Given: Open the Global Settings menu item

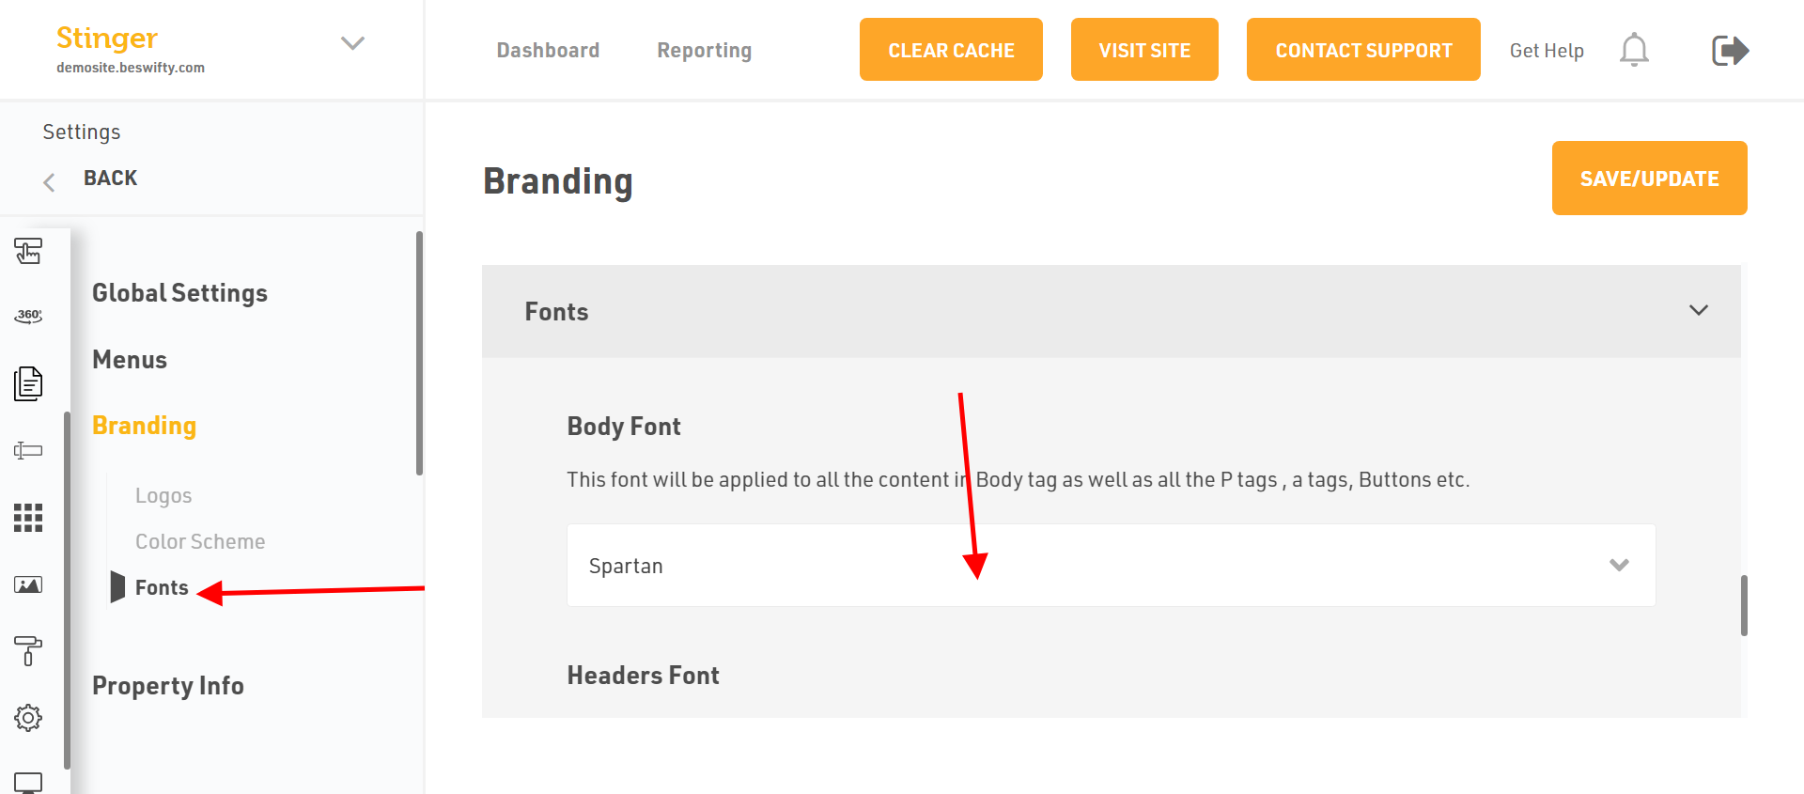Looking at the screenshot, I should [x=179, y=293].
